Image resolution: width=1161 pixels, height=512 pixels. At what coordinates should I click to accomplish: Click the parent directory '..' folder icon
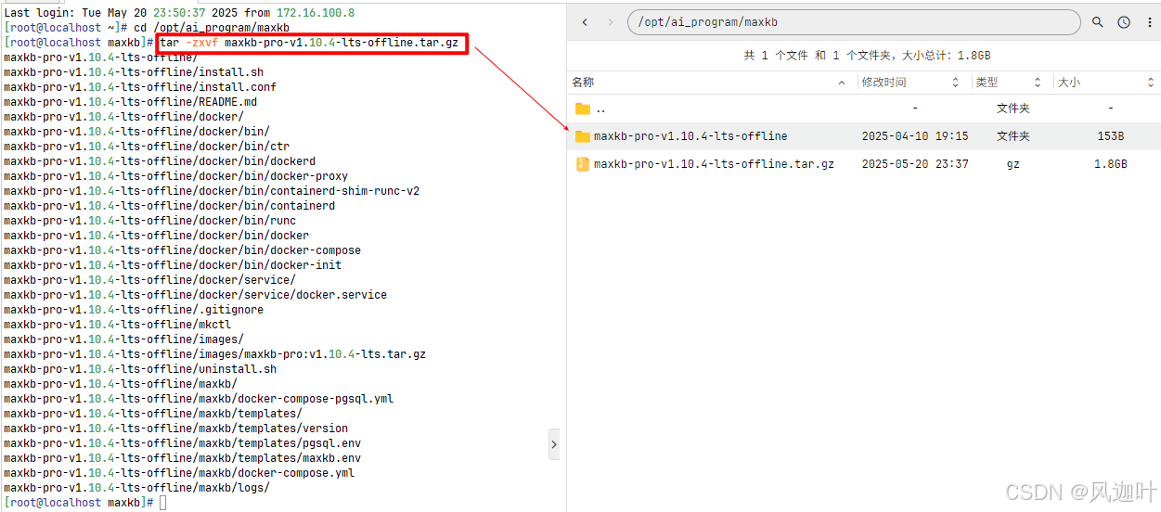(583, 109)
